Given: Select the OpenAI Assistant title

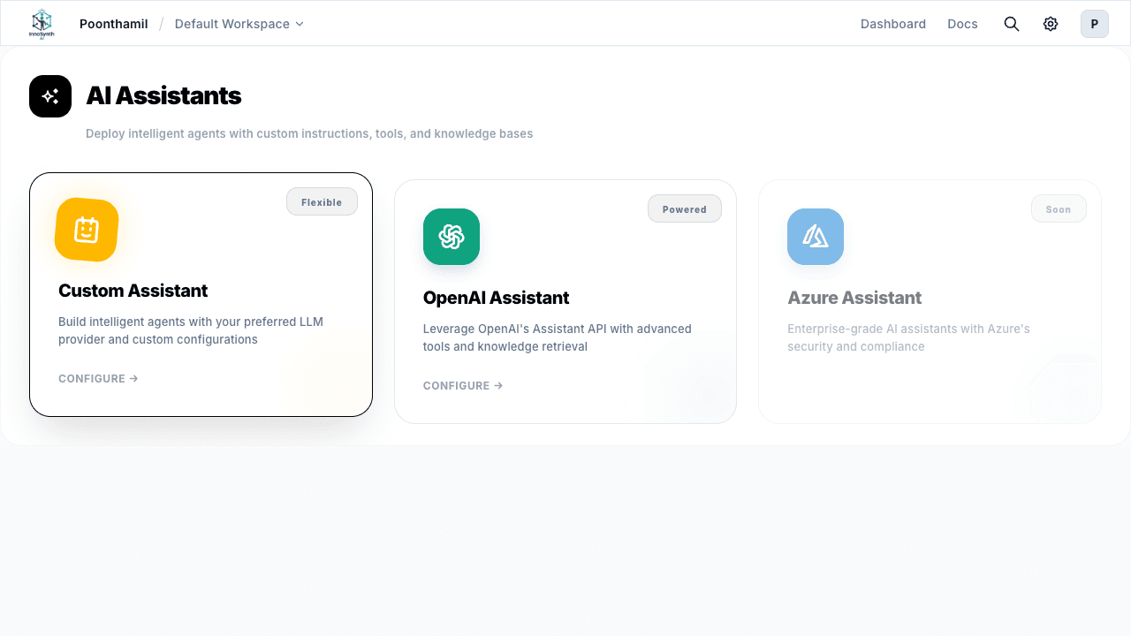Looking at the screenshot, I should click(497, 298).
